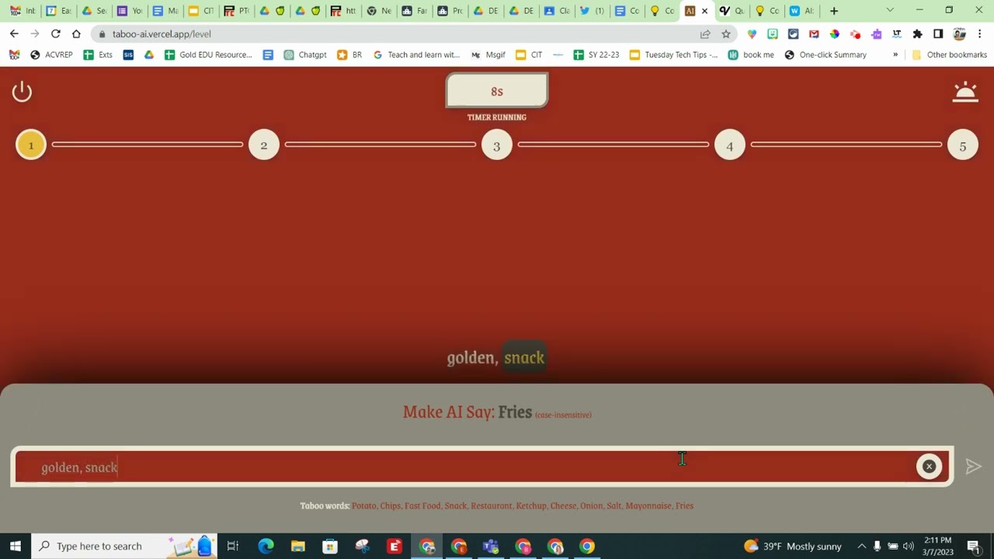
Task: Open Gmail bookmark icon
Action: [x=14, y=55]
